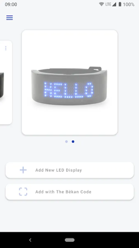The image size is (139, 248).
Task: Open the three-dot options on previous card
Action: (6, 48)
